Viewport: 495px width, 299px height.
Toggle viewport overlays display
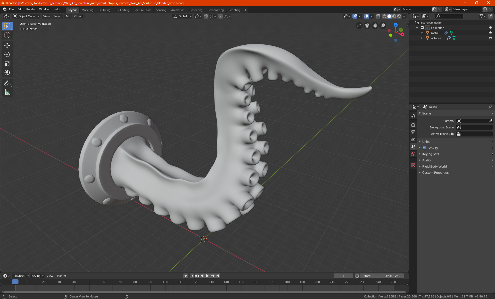coord(366,16)
